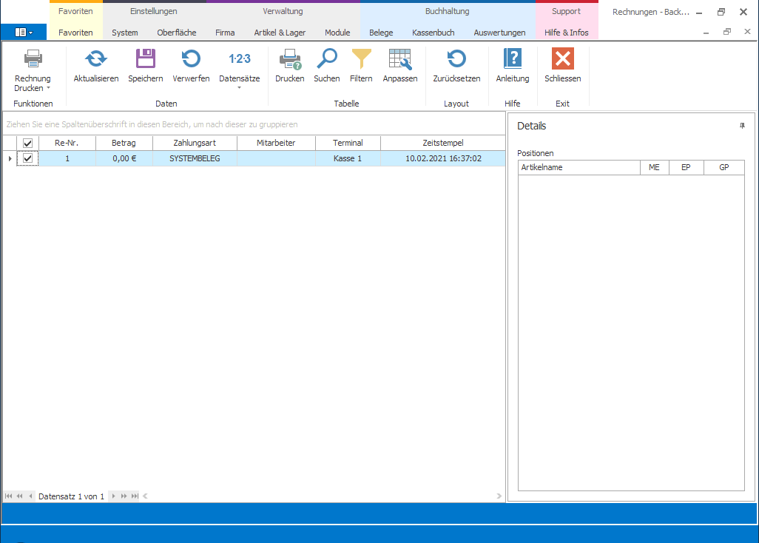759x543 pixels.
Task: Sort by the Zahlungsart column header
Action: click(195, 143)
